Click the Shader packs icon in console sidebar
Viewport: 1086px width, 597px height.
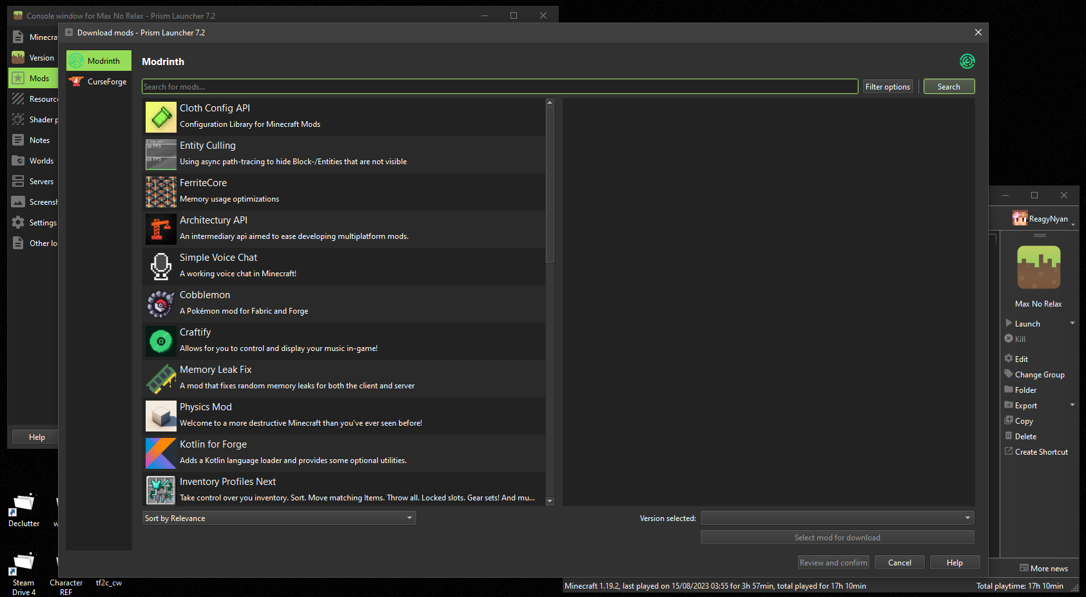coord(18,119)
